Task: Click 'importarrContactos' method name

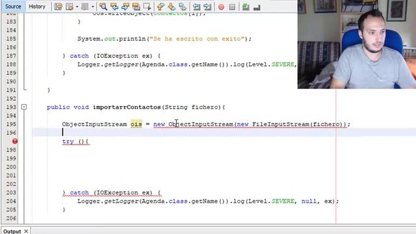Action: pyautogui.click(x=127, y=107)
